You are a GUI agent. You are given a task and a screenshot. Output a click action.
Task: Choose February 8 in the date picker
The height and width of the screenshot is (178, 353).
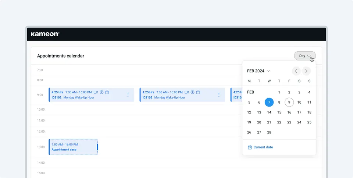tap(279, 102)
